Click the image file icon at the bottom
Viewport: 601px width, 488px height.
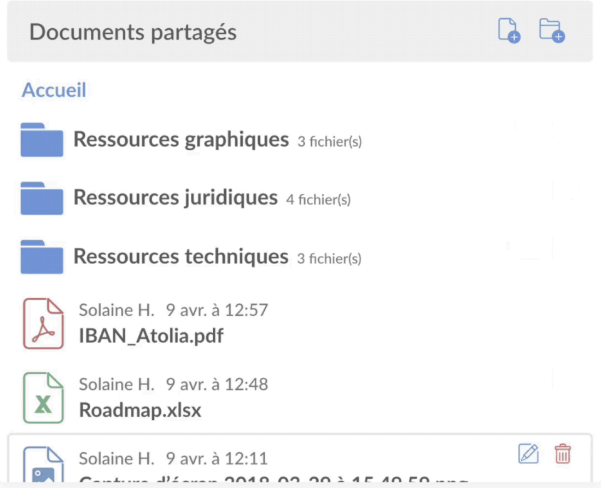coord(43,464)
